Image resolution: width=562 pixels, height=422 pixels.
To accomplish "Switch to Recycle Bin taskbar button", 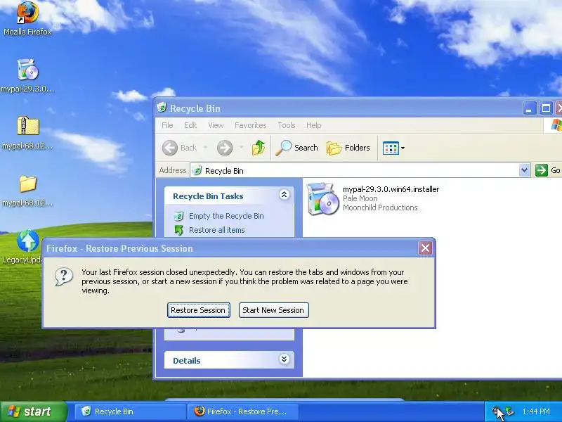I will (x=129, y=411).
